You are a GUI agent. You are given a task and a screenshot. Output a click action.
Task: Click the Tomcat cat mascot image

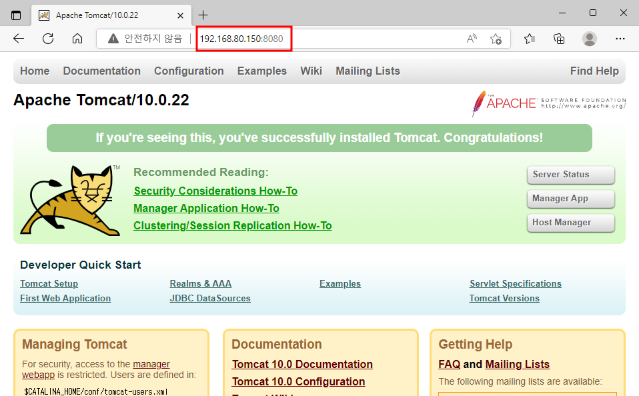[x=70, y=200]
